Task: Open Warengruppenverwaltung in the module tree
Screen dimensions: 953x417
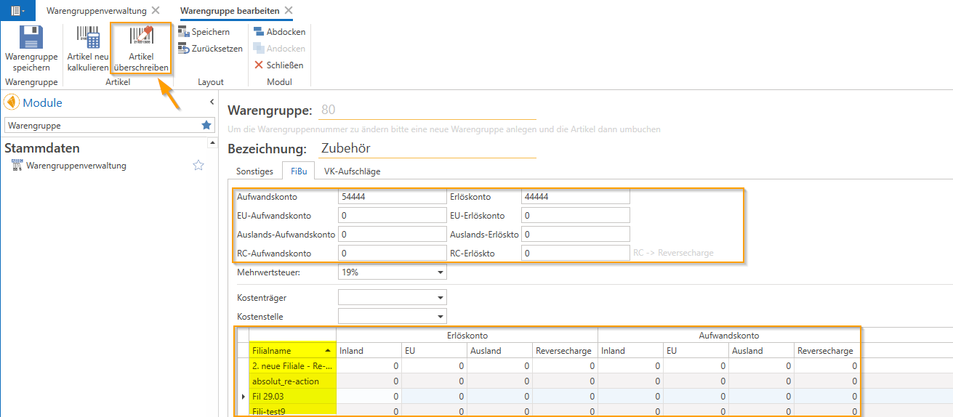Action: pos(76,166)
